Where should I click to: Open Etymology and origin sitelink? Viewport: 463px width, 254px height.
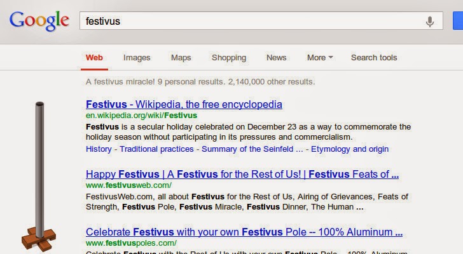[350, 149]
